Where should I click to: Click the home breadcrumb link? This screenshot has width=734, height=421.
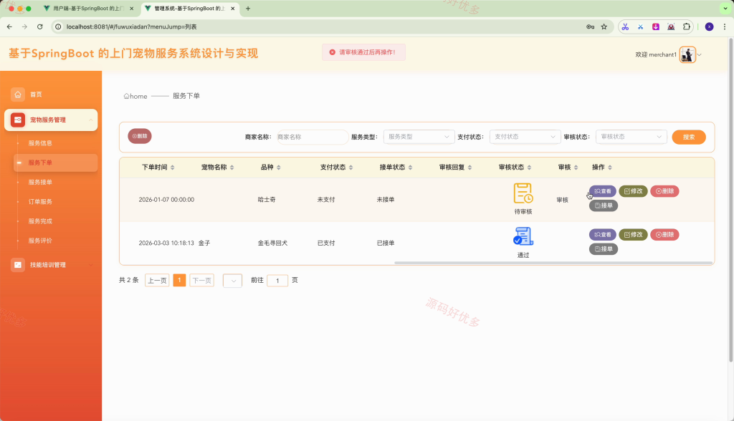(x=135, y=96)
